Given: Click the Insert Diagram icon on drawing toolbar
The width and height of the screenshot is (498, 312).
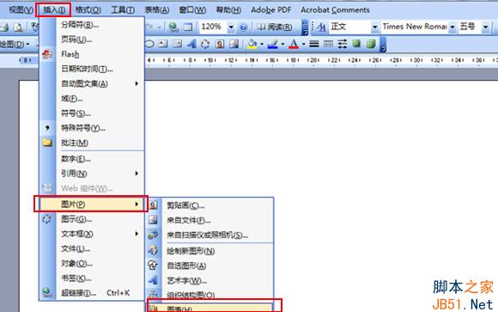Looking at the screenshot, I should [205, 44].
